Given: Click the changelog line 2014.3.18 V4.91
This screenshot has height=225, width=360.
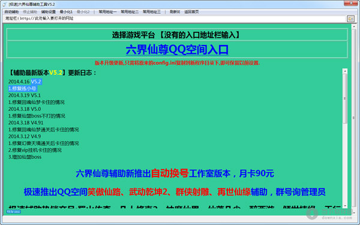Looking at the screenshot, I should (x=26, y=122).
